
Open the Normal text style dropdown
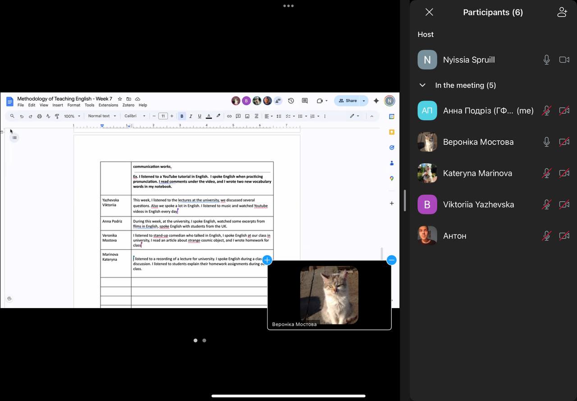pyautogui.click(x=102, y=116)
